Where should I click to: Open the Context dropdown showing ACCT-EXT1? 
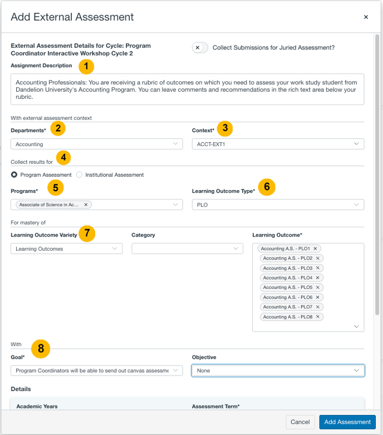click(278, 144)
